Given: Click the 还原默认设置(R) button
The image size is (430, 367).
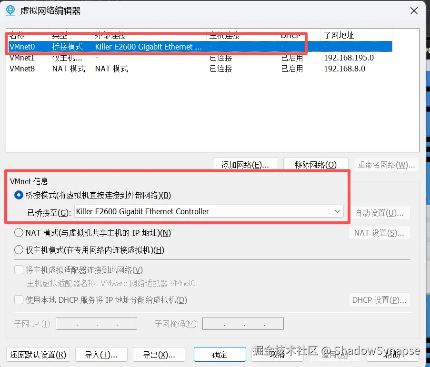Looking at the screenshot, I should point(38,355).
